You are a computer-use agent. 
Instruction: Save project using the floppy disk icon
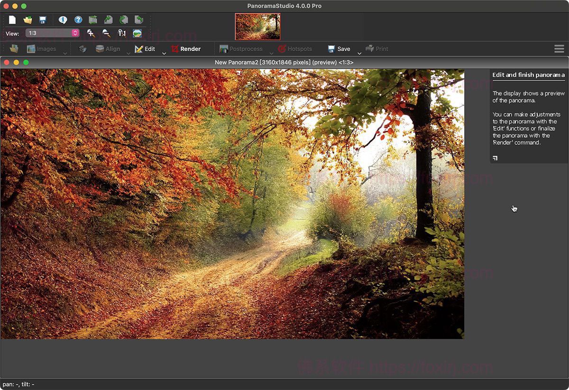coord(43,20)
